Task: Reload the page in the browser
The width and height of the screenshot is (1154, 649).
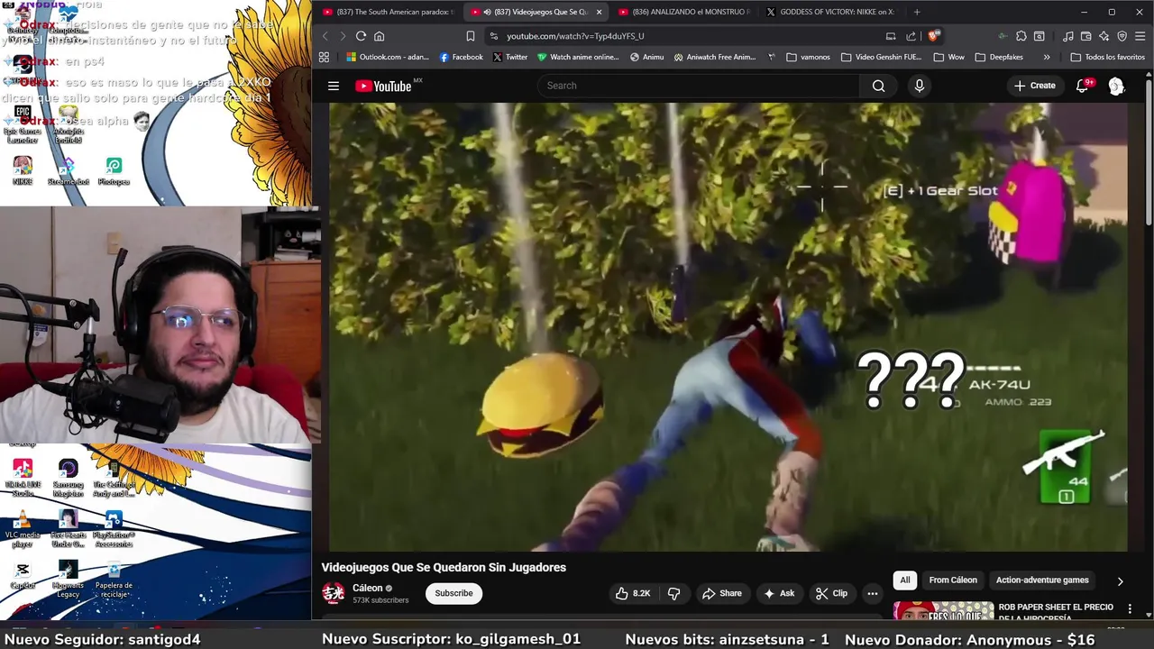Action: (x=361, y=36)
